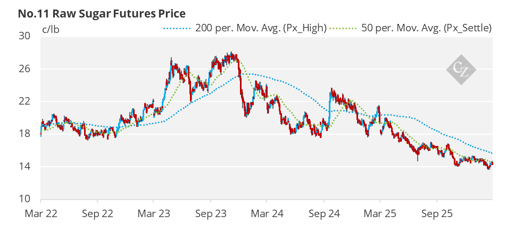Click the 10 value on the price axis

[24, 199]
